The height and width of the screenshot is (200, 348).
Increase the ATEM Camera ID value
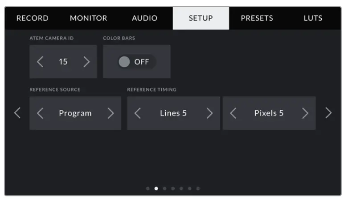(86, 62)
